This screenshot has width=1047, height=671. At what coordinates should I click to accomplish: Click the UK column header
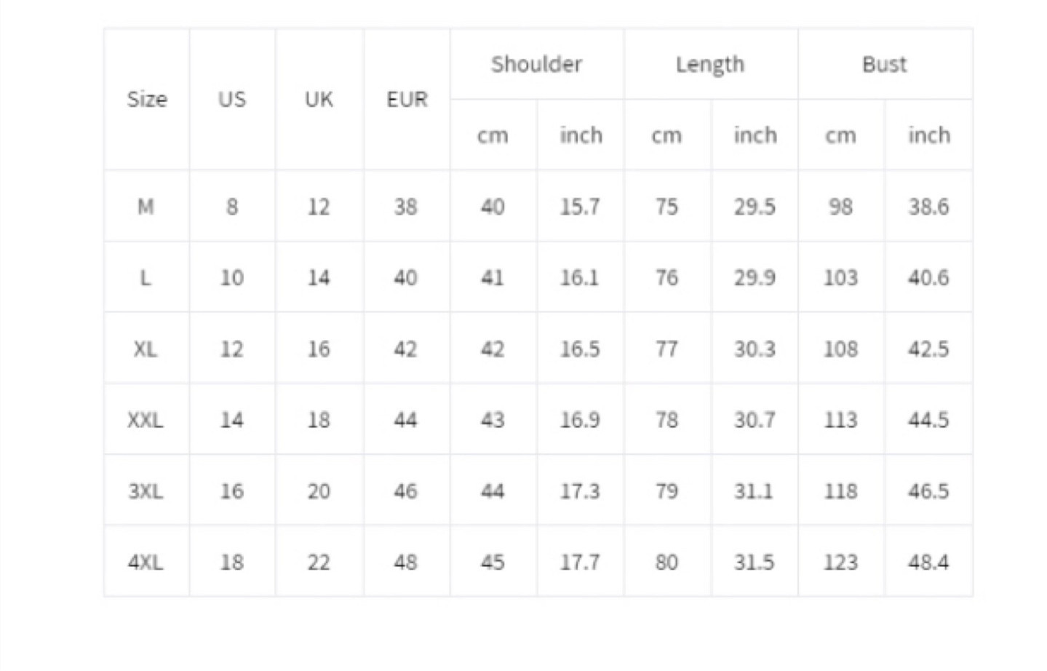[x=319, y=99]
